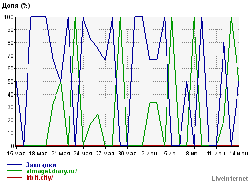251x183 pixels.
Task: Select the 15 мая date label
Action: click(16, 154)
